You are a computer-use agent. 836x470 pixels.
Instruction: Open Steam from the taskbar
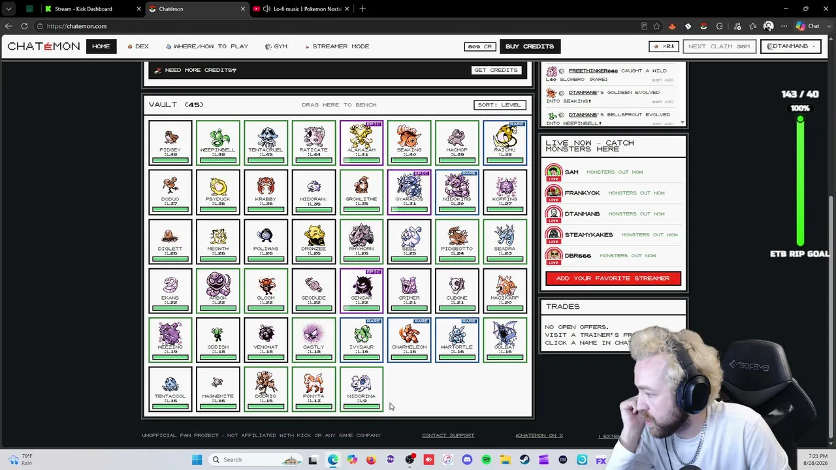pyautogui.click(x=524, y=460)
